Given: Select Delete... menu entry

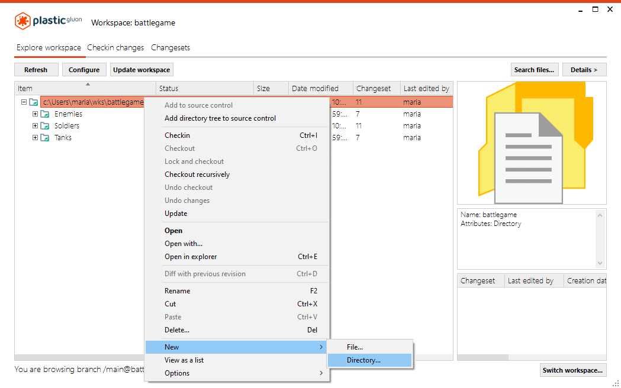Looking at the screenshot, I should point(237,330).
